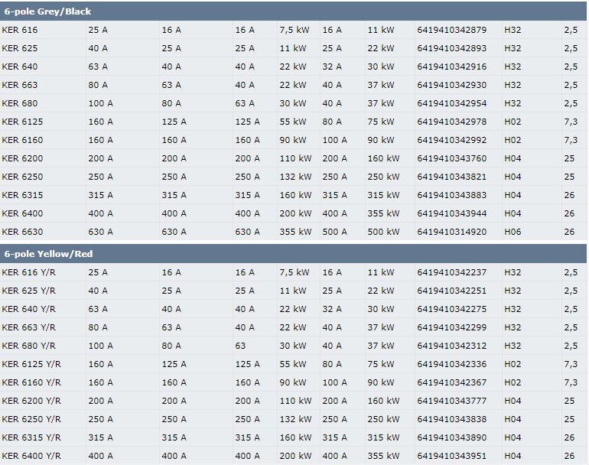Click the 355 kW value in KER 6400 Y/R row
589x465 pixels.
point(383,456)
